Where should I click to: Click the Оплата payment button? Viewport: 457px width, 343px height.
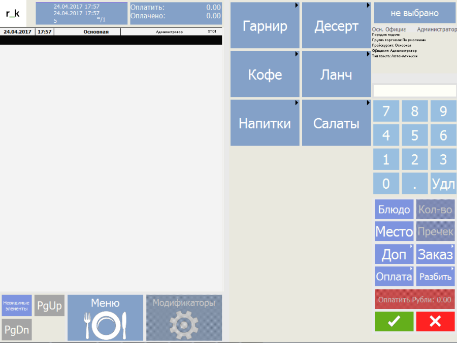point(394,277)
